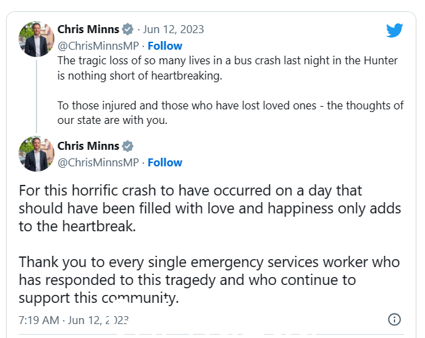Open second Chris Minns display name link
The width and height of the screenshot is (425, 338).
[88, 146]
